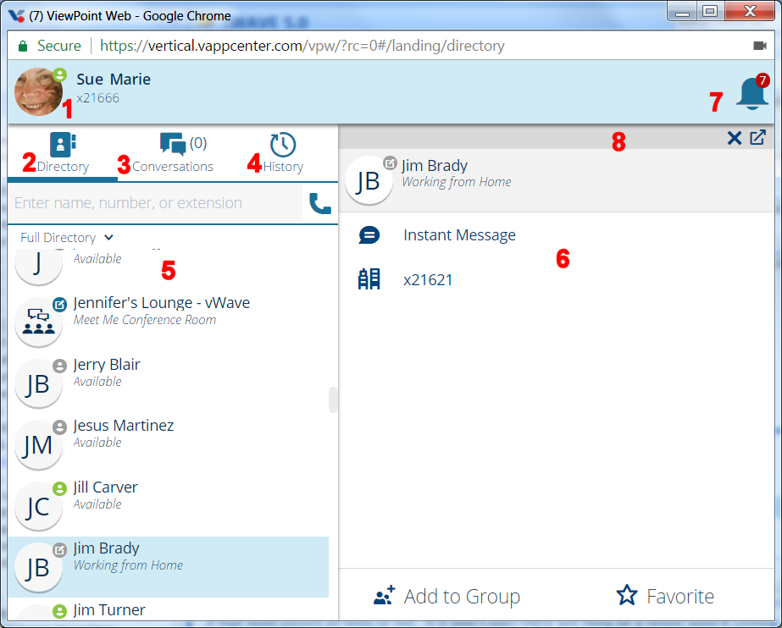The width and height of the screenshot is (782, 628).
Task: Switch to the Directory tab
Action: 63,152
